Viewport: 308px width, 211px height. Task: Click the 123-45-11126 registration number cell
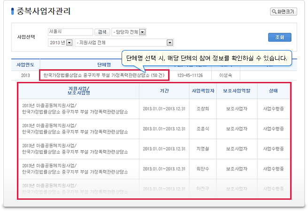(190, 75)
